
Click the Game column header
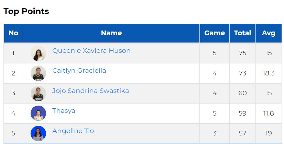tap(215, 33)
